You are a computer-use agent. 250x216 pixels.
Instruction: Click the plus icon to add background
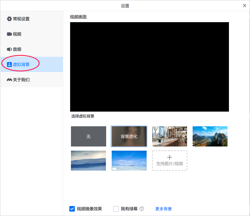click(x=169, y=157)
